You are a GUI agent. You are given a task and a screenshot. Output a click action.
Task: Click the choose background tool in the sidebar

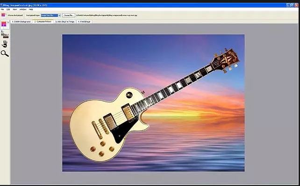coord(5,24)
